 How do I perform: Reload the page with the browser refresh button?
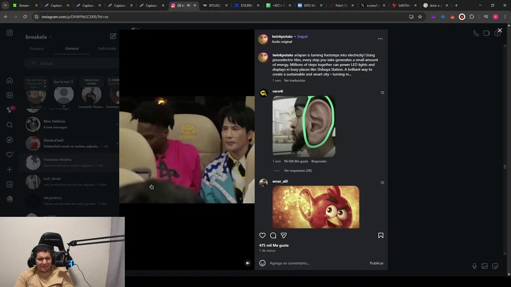[25, 17]
